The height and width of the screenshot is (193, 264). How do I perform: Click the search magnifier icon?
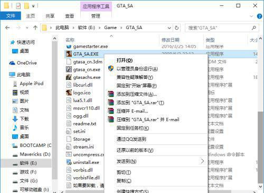pyautogui.click(x=254, y=27)
